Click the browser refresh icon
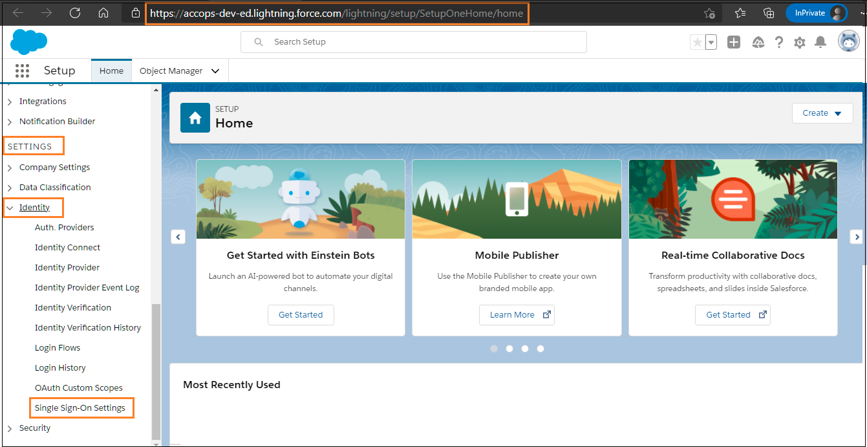This screenshot has height=447, width=867. (75, 13)
